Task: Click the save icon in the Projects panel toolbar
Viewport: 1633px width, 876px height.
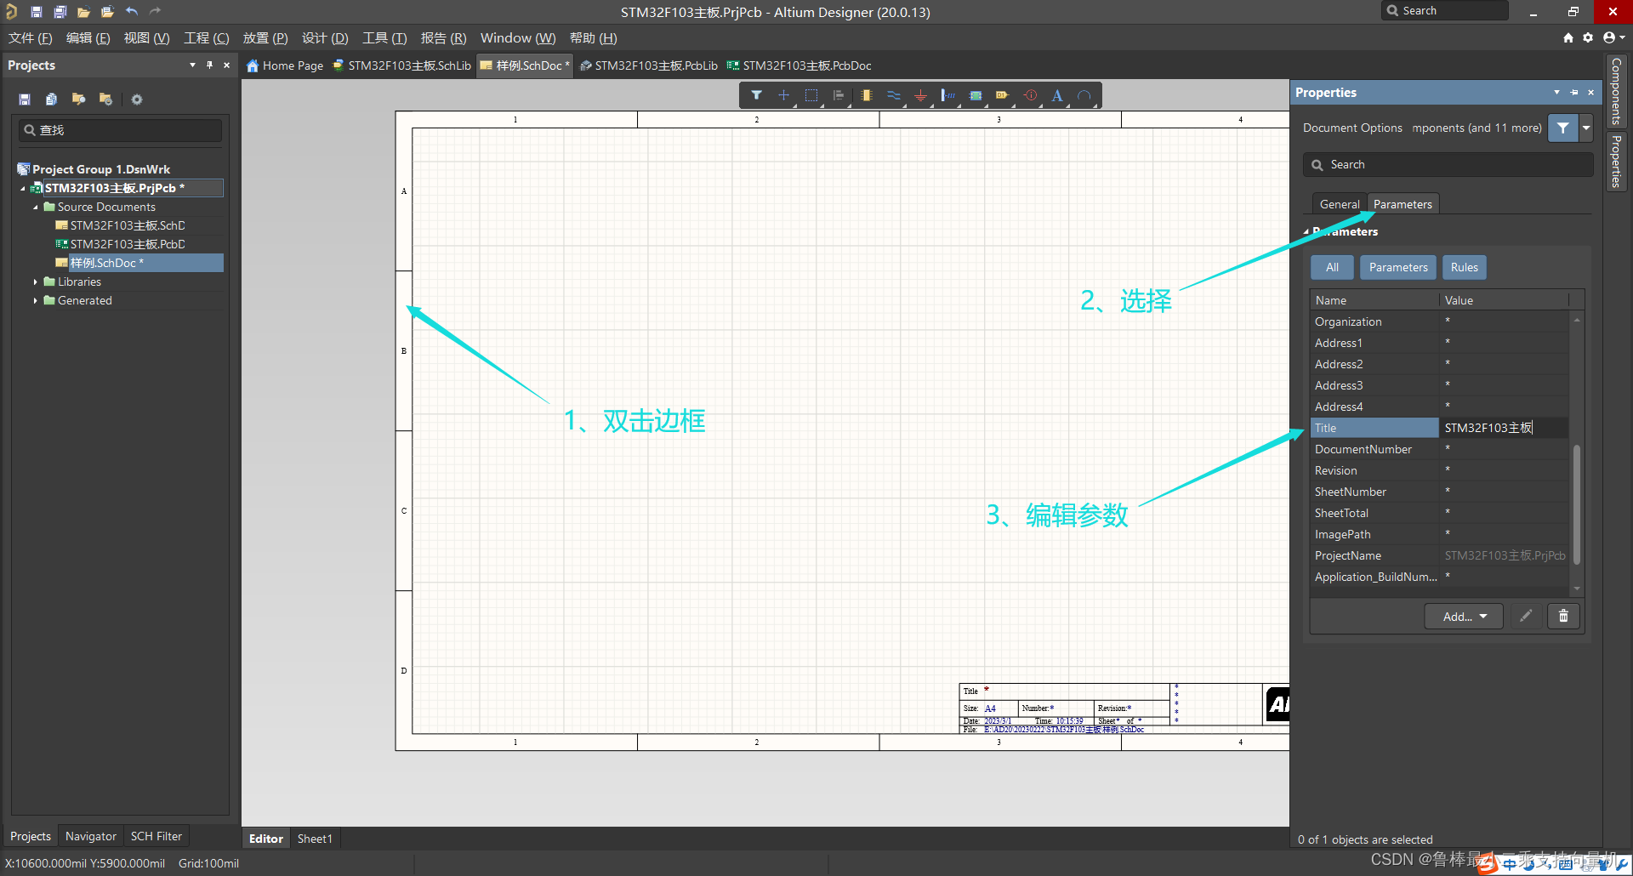Action: (25, 100)
